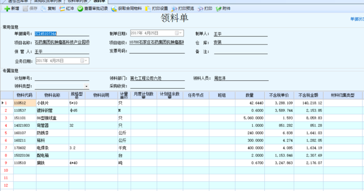364x191 pixels.
Task: Click the 单据编号 field SCI4510734A
Action: point(62,34)
